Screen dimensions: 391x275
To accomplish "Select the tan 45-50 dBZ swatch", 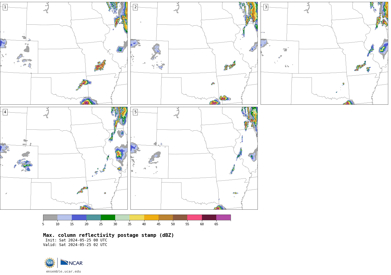I will coord(166,218).
